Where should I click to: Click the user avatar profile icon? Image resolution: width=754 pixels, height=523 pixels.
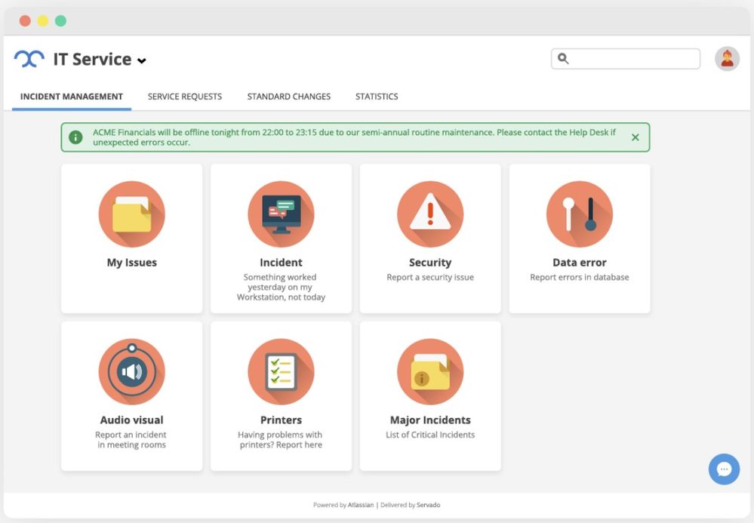click(727, 59)
